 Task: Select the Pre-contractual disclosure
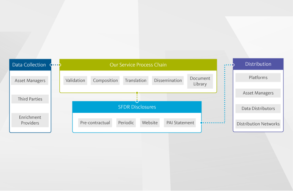click(95, 123)
